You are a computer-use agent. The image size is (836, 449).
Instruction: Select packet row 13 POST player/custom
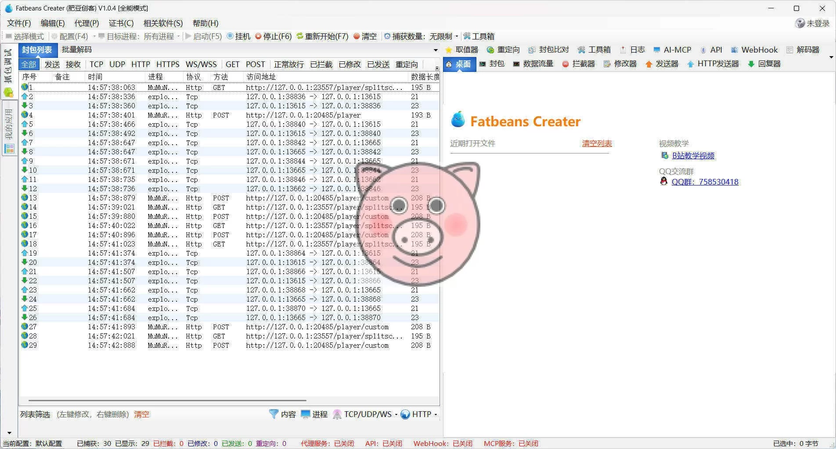229,198
